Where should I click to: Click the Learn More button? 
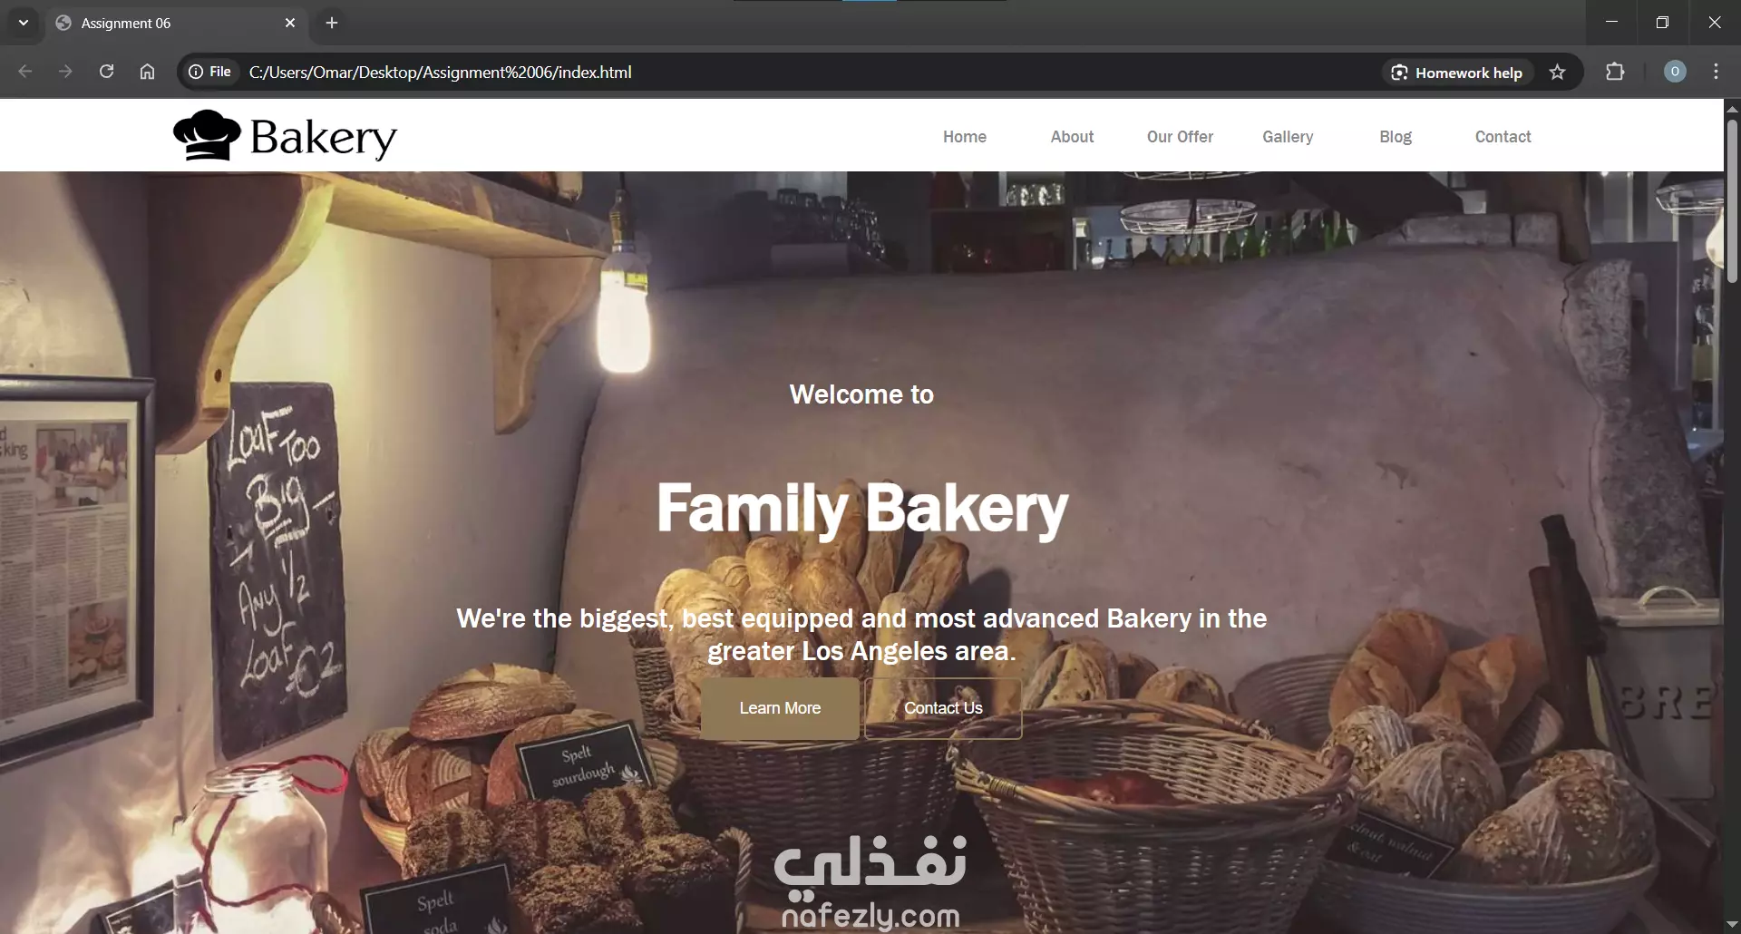coord(780,708)
